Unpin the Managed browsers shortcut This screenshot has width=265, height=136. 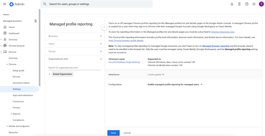[36, 21]
